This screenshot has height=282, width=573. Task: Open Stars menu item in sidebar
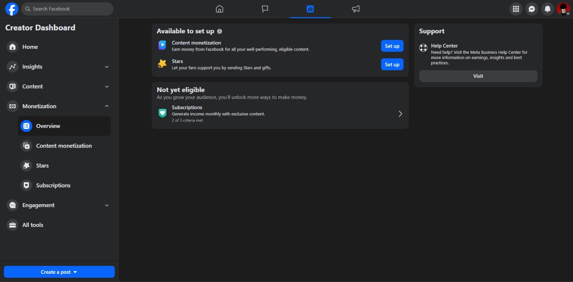pyautogui.click(x=64, y=166)
